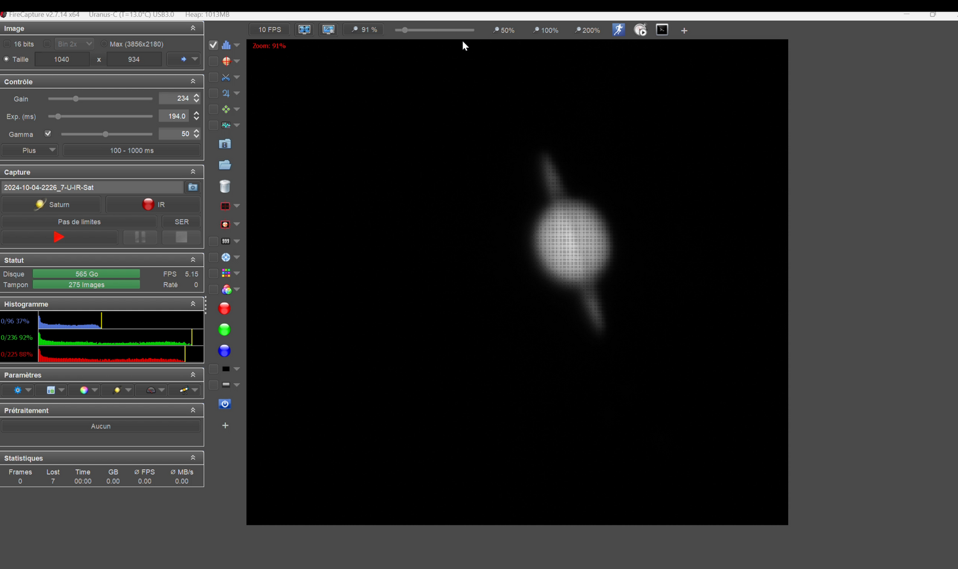Select the Max (3856x2180) radio button
This screenshot has width=958, height=569.
tap(103, 44)
